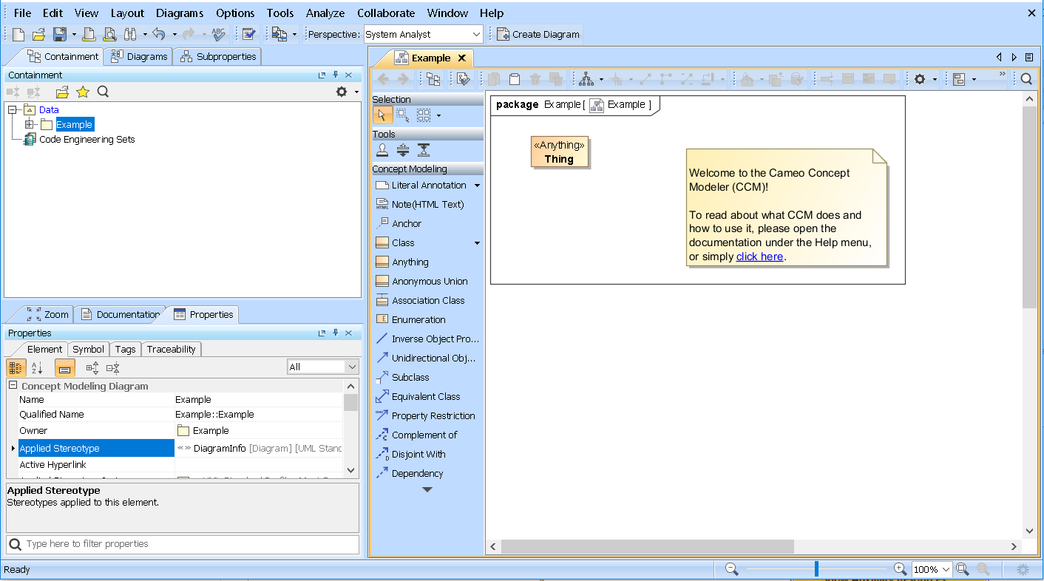This screenshot has width=1044, height=581.
Task: Expand the Example package tree node
Action: click(30, 124)
